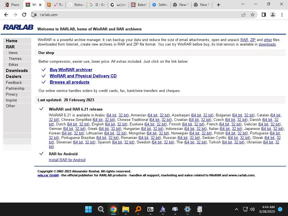Show hidden system tray icons
The width and height of the screenshot is (288, 216).
pos(237,209)
